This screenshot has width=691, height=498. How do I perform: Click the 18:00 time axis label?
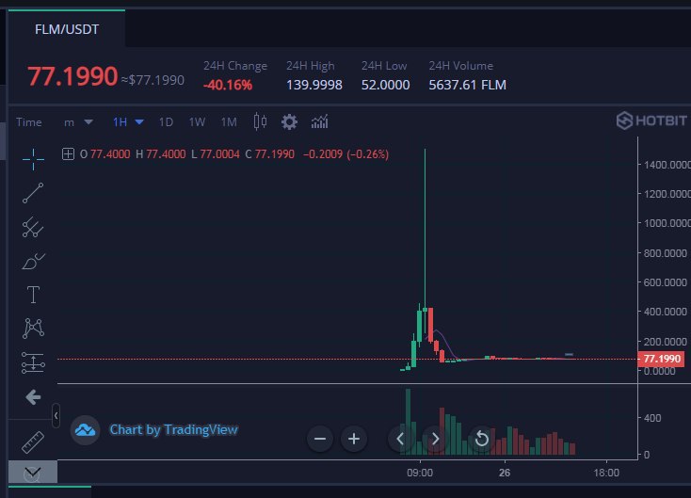point(606,473)
